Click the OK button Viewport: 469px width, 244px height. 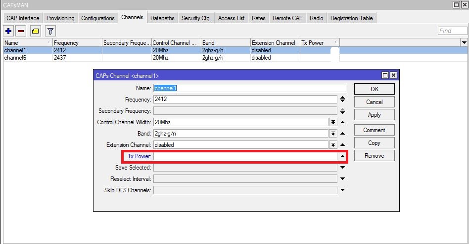[374, 89]
